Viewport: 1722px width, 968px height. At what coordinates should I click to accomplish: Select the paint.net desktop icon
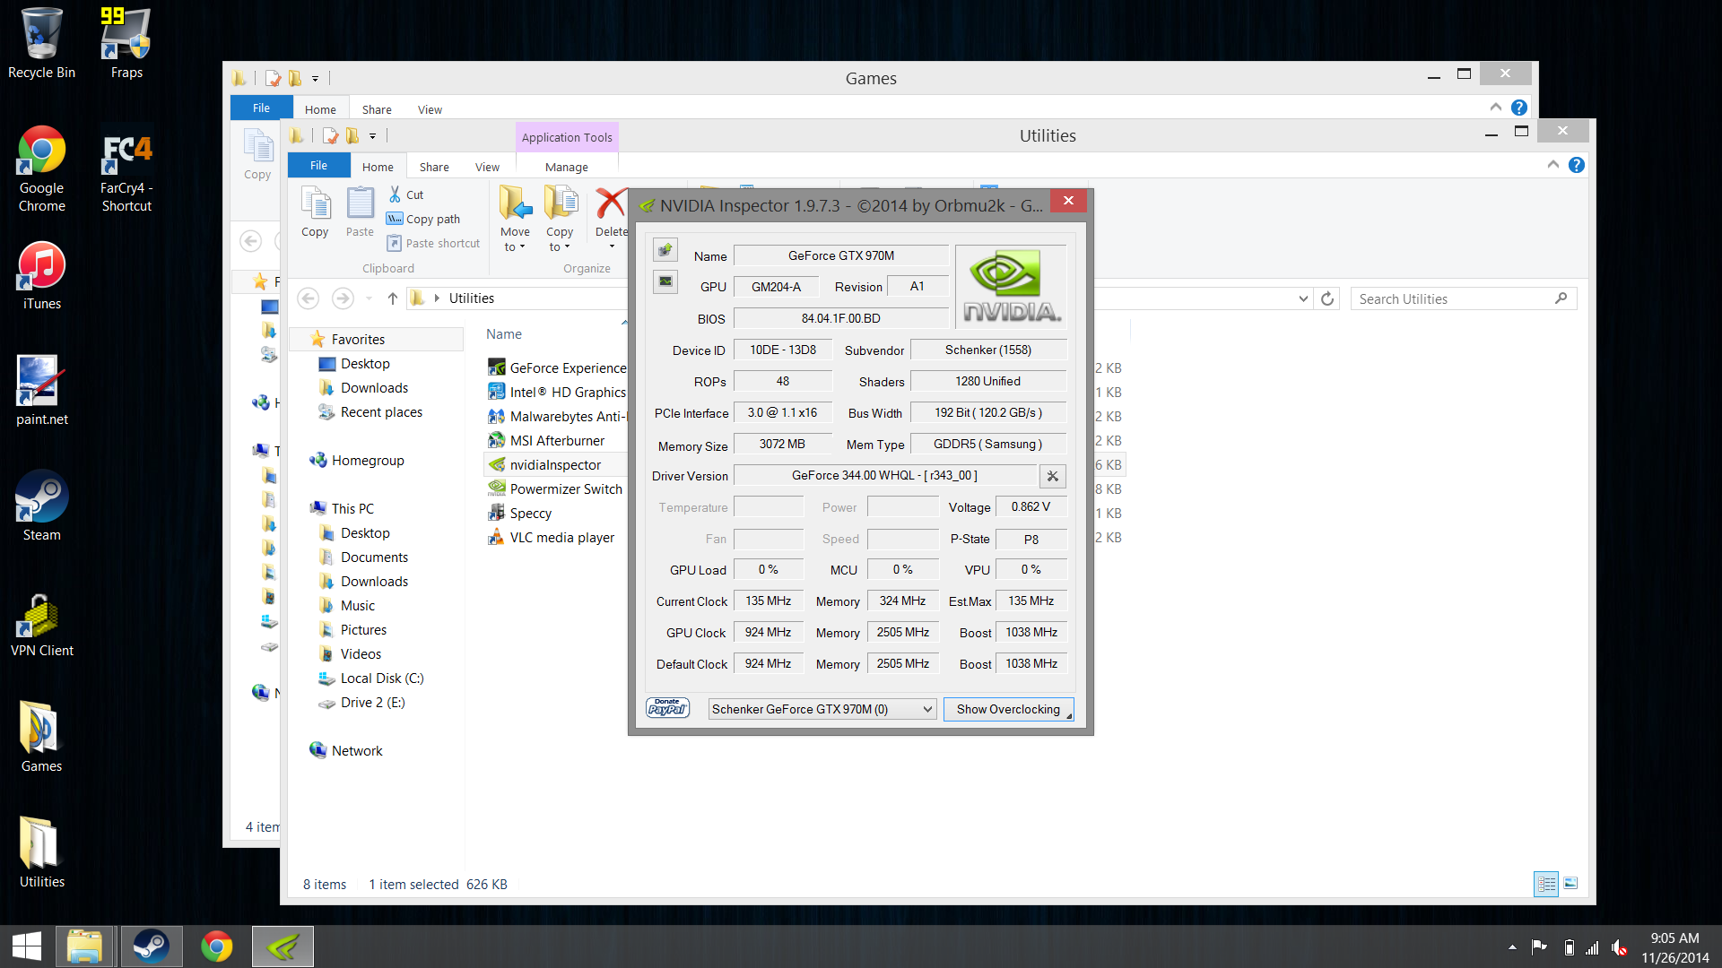pyautogui.click(x=41, y=392)
